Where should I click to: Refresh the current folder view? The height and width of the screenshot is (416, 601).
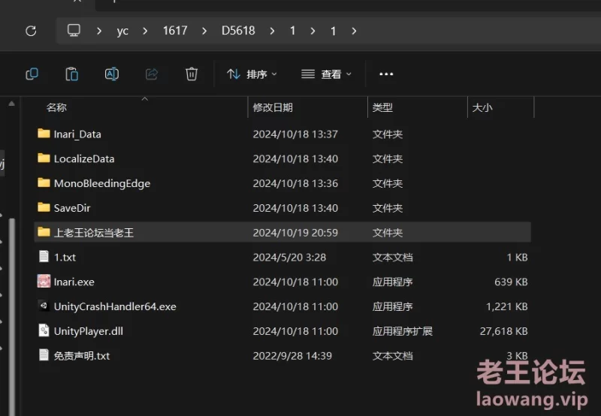pyautogui.click(x=31, y=31)
